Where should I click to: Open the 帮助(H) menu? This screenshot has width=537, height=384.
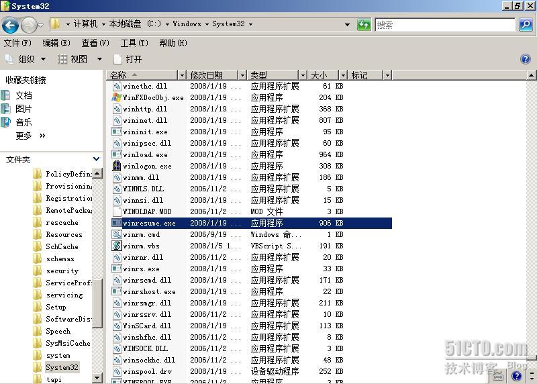point(173,43)
